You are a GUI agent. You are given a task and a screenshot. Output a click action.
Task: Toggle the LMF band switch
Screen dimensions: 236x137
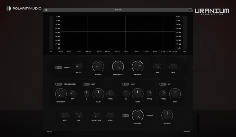[86, 84]
